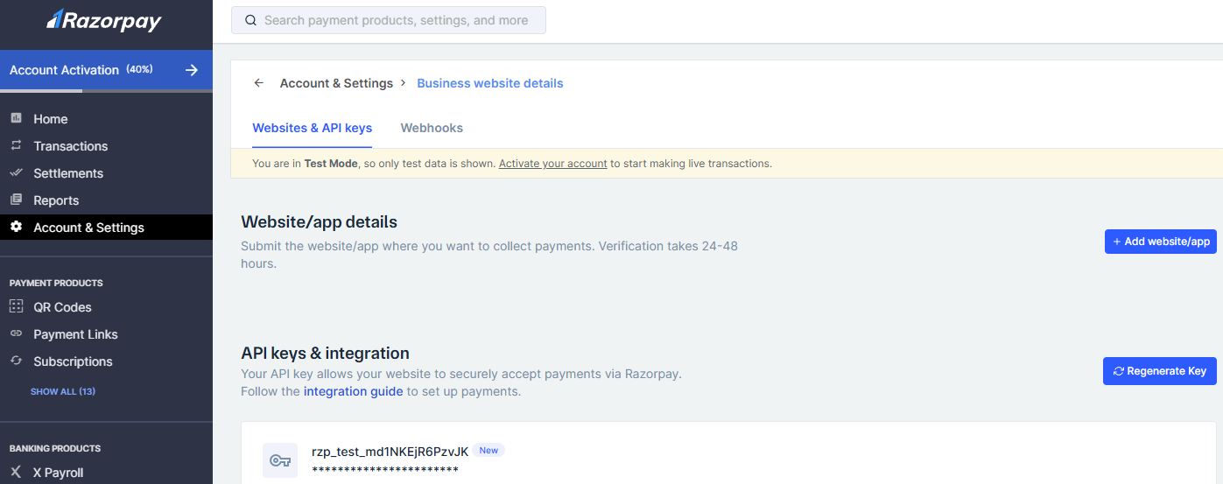The height and width of the screenshot is (484, 1223).
Task: Click the Payment Links chain icon
Action: (x=16, y=333)
